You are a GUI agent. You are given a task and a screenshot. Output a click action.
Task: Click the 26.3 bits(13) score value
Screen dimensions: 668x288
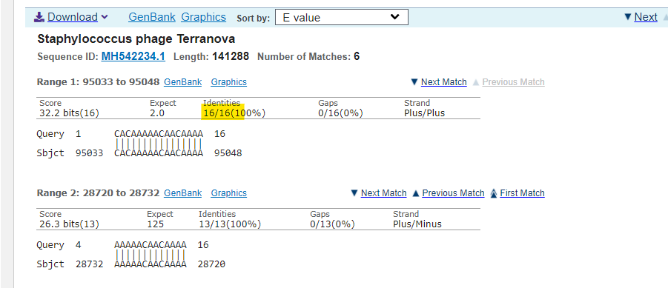69,224
